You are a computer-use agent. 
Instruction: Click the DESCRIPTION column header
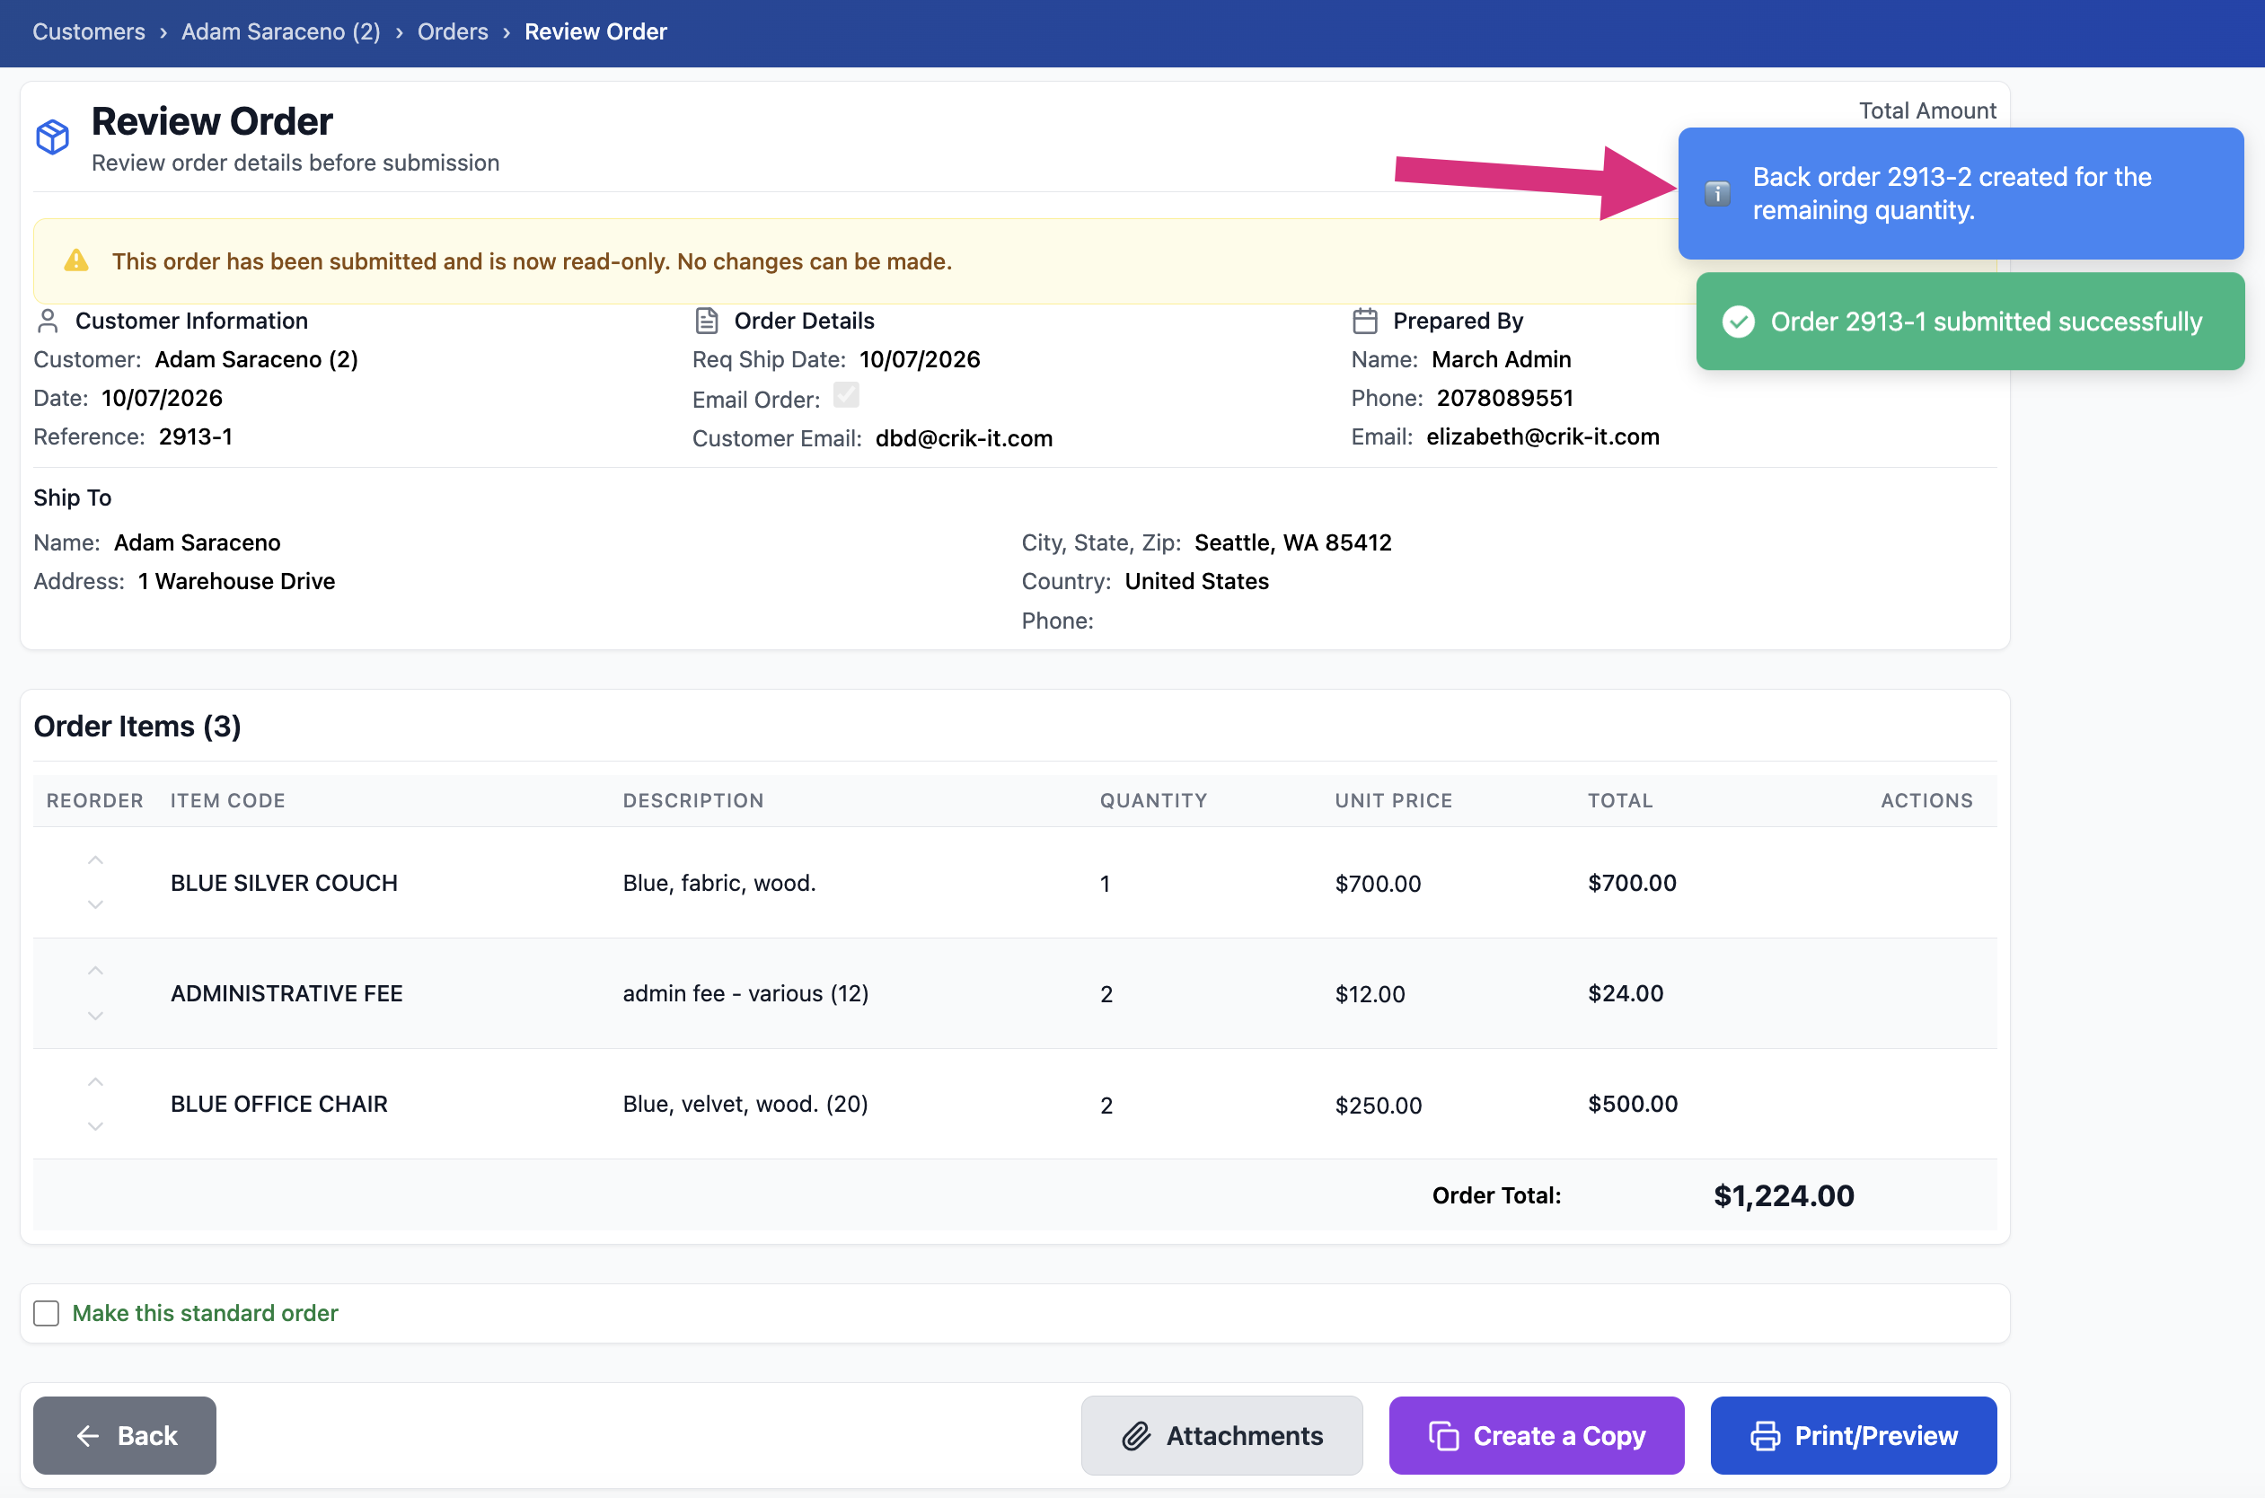tap(693, 800)
